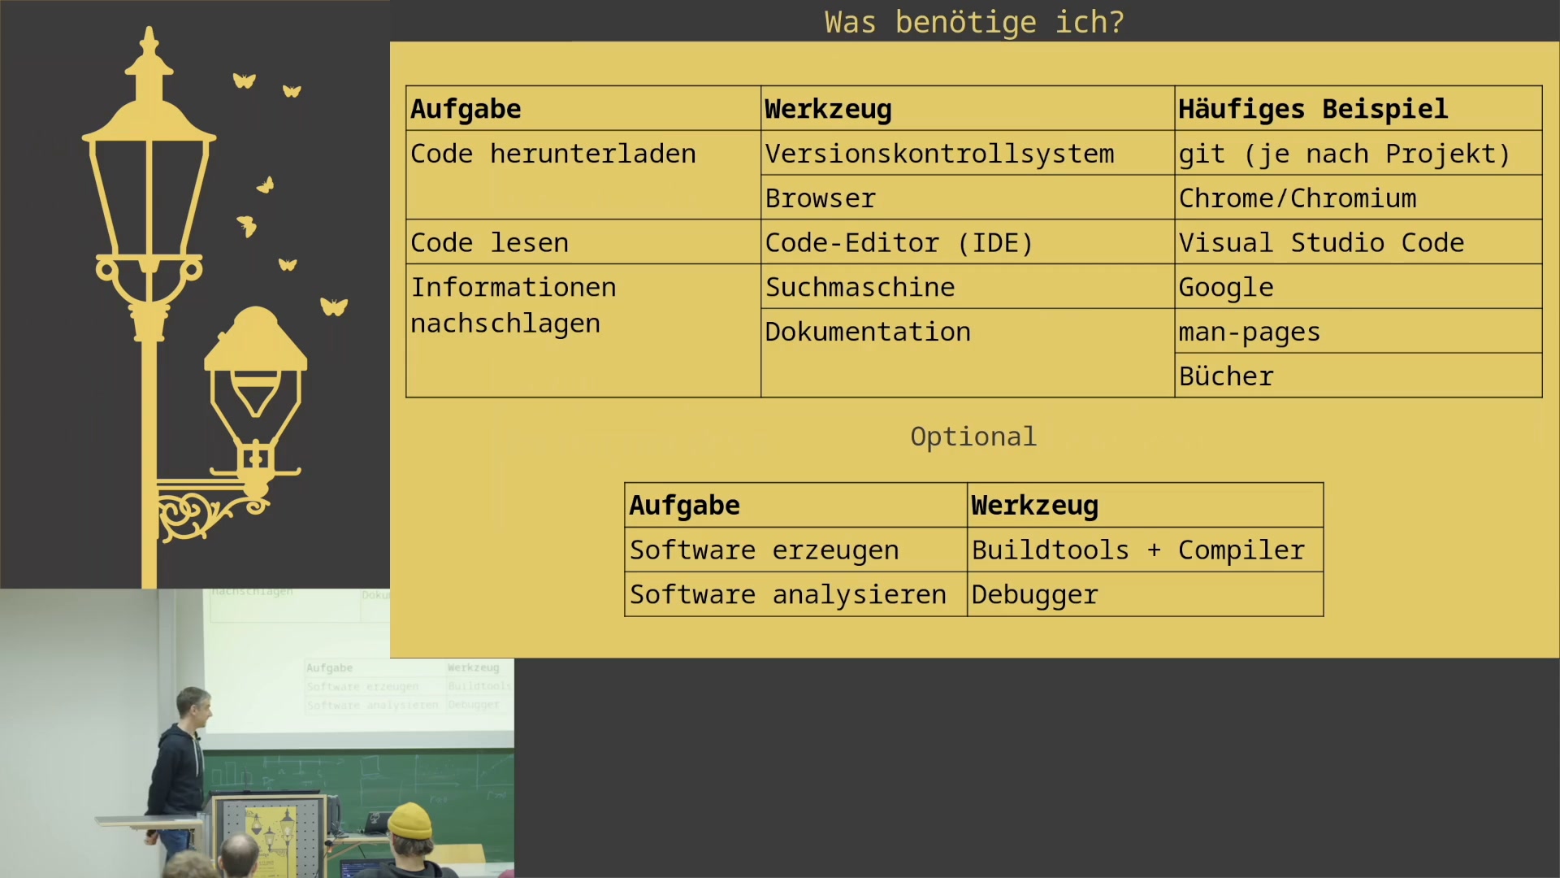This screenshot has width=1560, height=878.
Task: Click the "git (je nach Projekt)" cell
Action: pyautogui.click(x=1344, y=154)
